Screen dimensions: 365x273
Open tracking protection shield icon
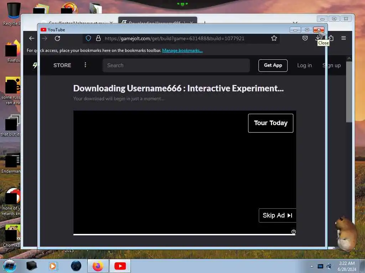click(88, 38)
